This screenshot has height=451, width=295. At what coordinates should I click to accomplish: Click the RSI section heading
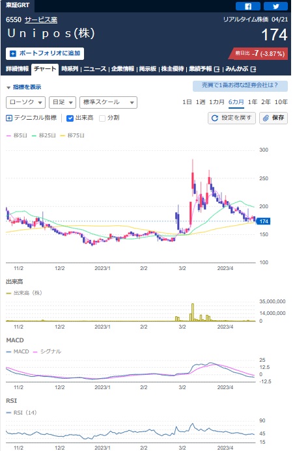click(12, 401)
